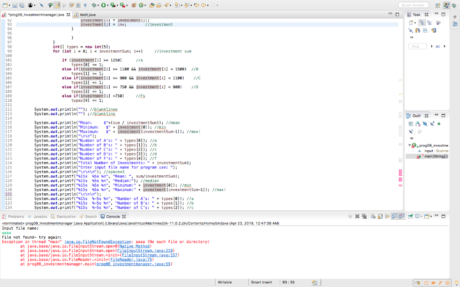Click the New Java Class icon
Image resolution: width=460 pixels, height=287 pixels.
tap(141, 5)
